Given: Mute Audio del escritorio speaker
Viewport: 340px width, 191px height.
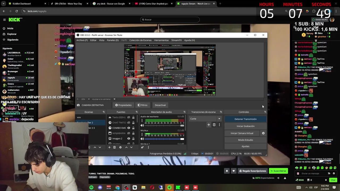Looking at the screenshot, I should click(x=142, y=125).
